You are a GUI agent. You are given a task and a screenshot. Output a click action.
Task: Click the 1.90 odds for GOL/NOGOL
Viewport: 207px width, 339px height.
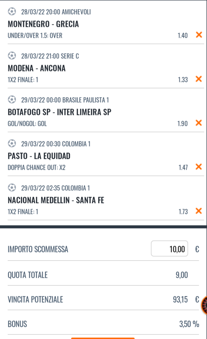pos(183,123)
